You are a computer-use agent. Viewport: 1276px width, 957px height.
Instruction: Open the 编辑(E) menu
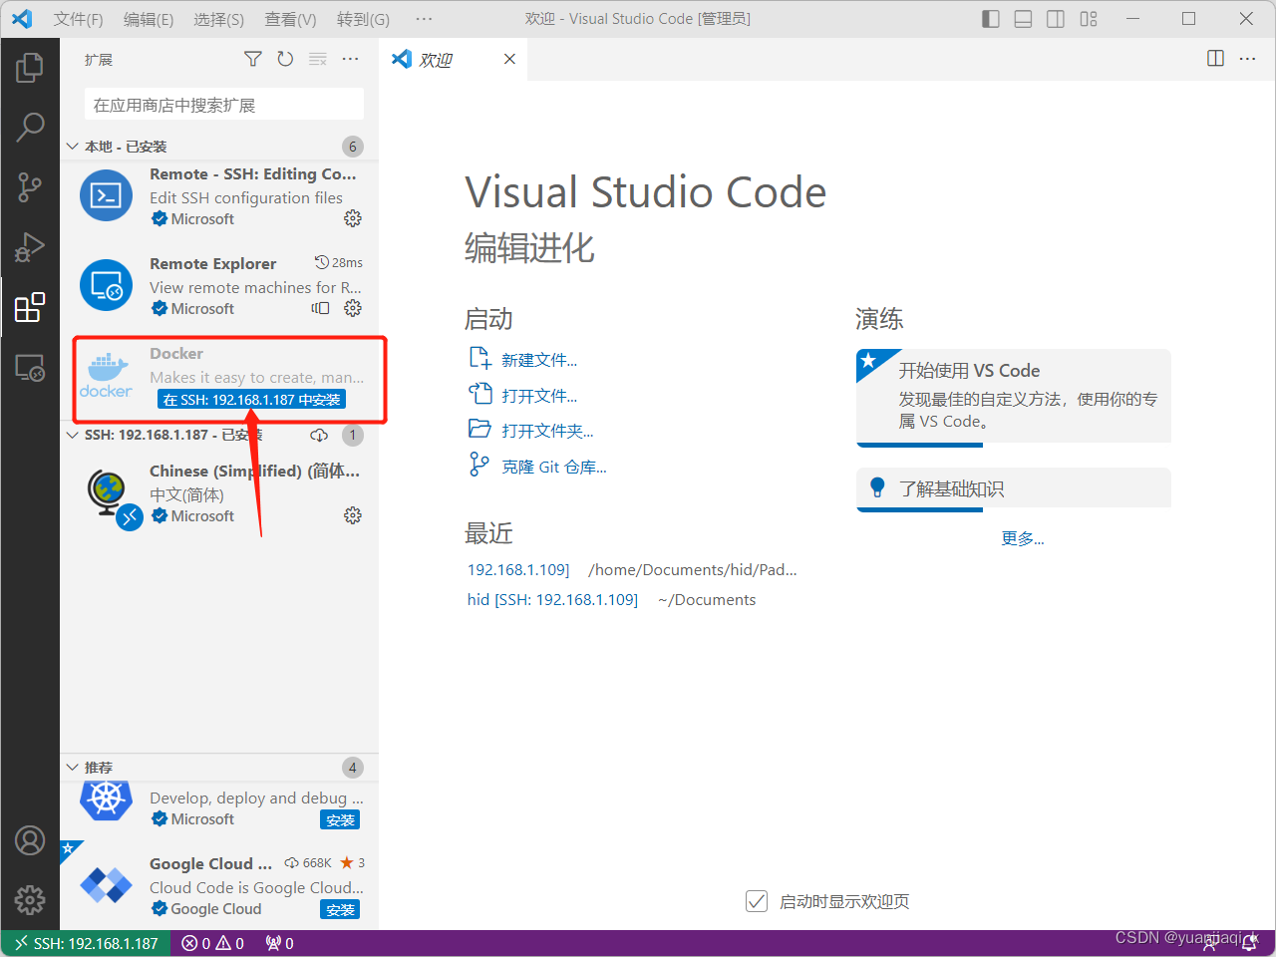(149, 19)
